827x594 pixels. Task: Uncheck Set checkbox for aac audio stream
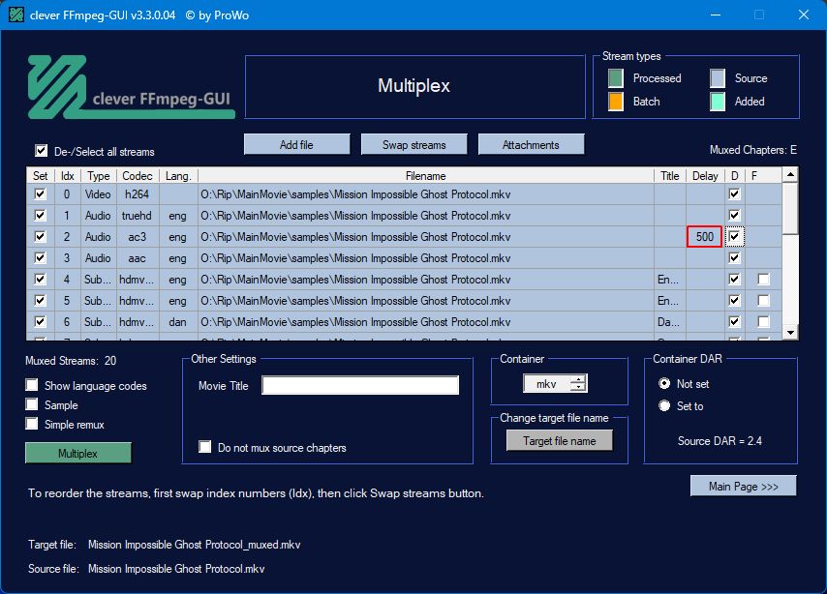40,257
